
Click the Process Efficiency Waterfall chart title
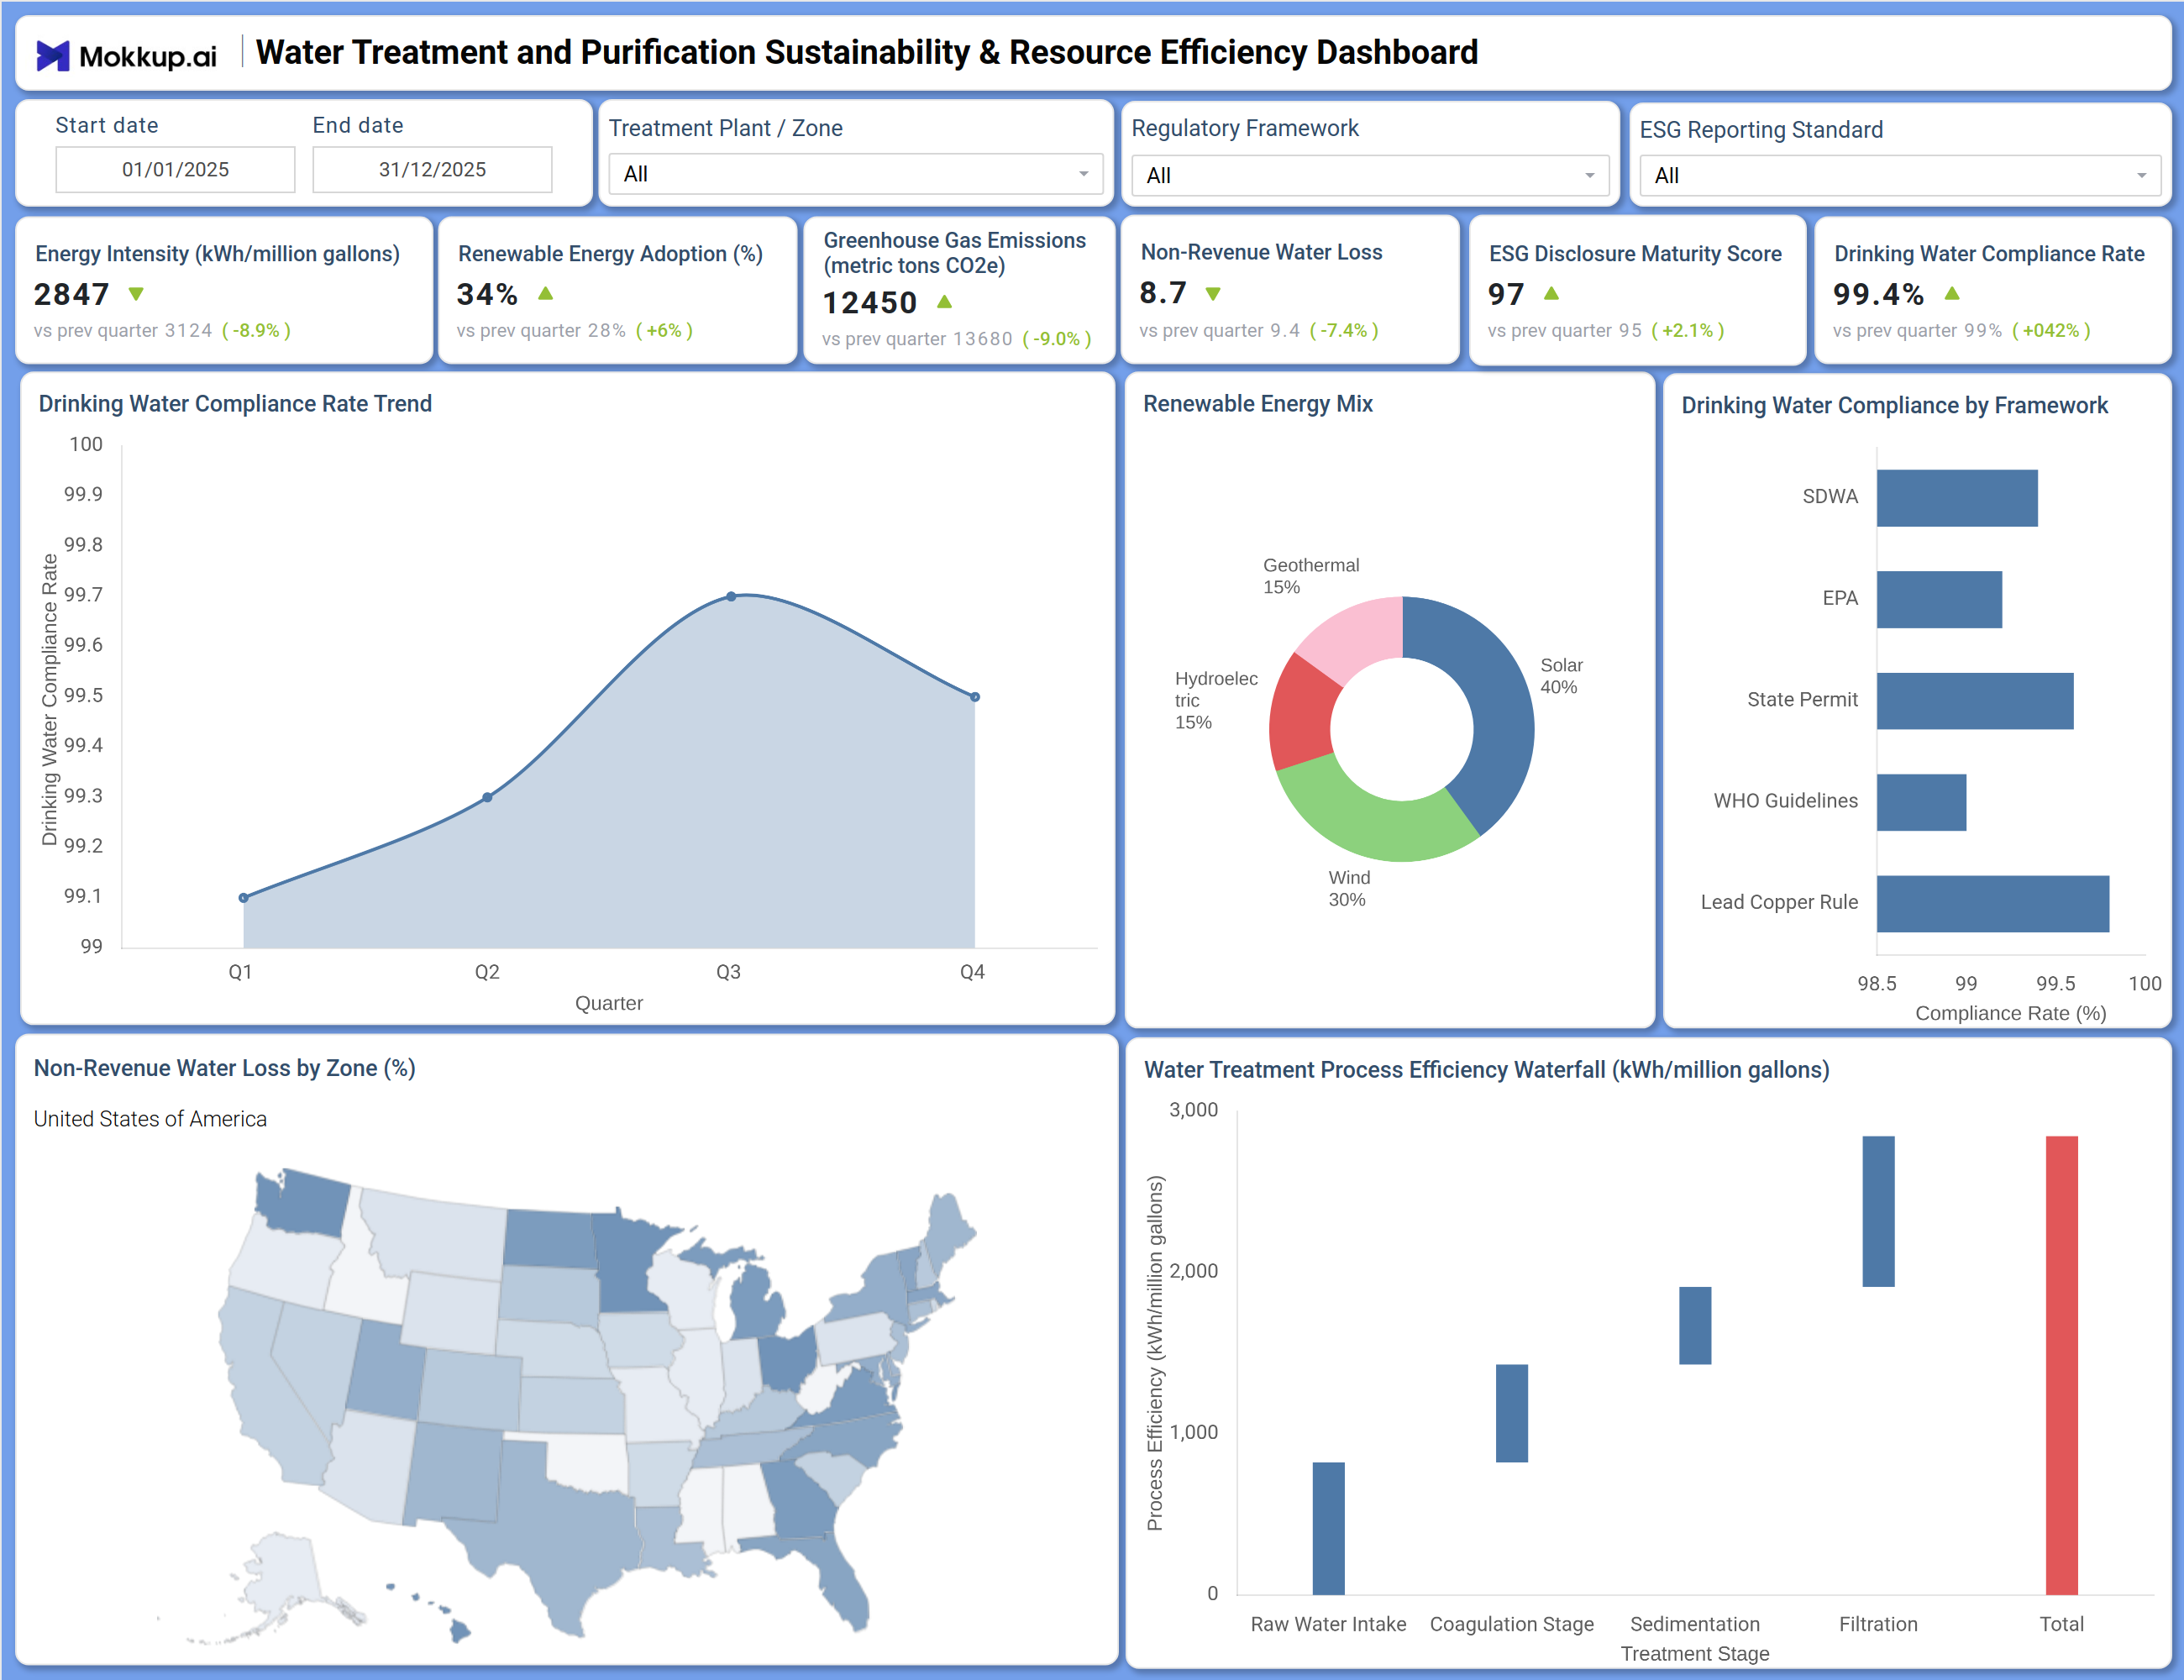click(1486, 1070)
